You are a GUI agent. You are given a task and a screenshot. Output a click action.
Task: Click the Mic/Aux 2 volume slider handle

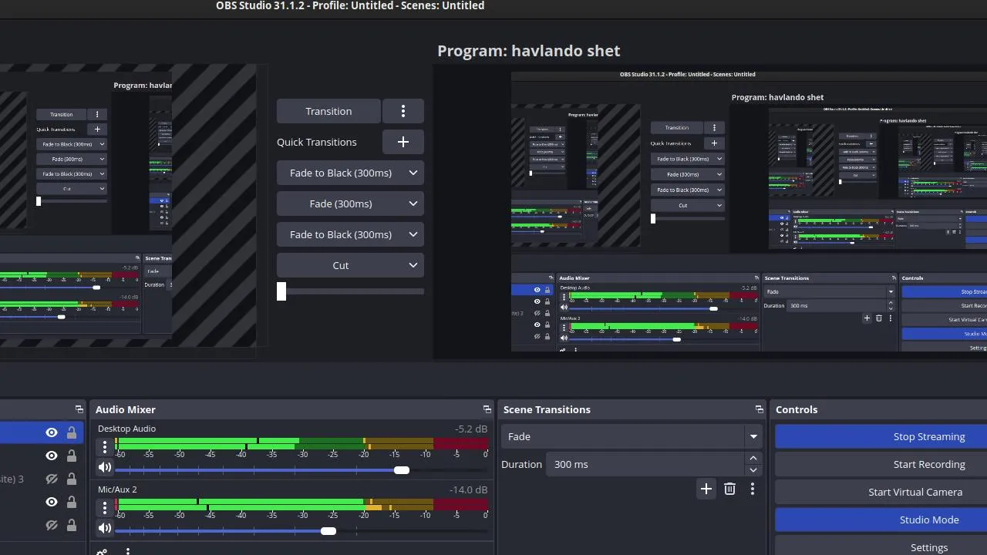pyautogui.click(x=328, y=531)
